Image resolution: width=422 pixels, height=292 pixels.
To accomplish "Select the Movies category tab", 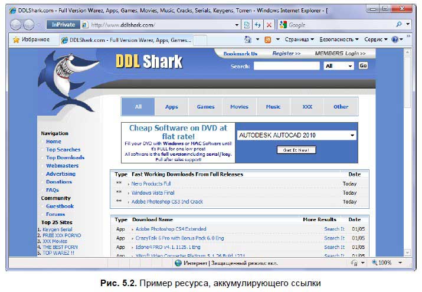I will 239,107.
